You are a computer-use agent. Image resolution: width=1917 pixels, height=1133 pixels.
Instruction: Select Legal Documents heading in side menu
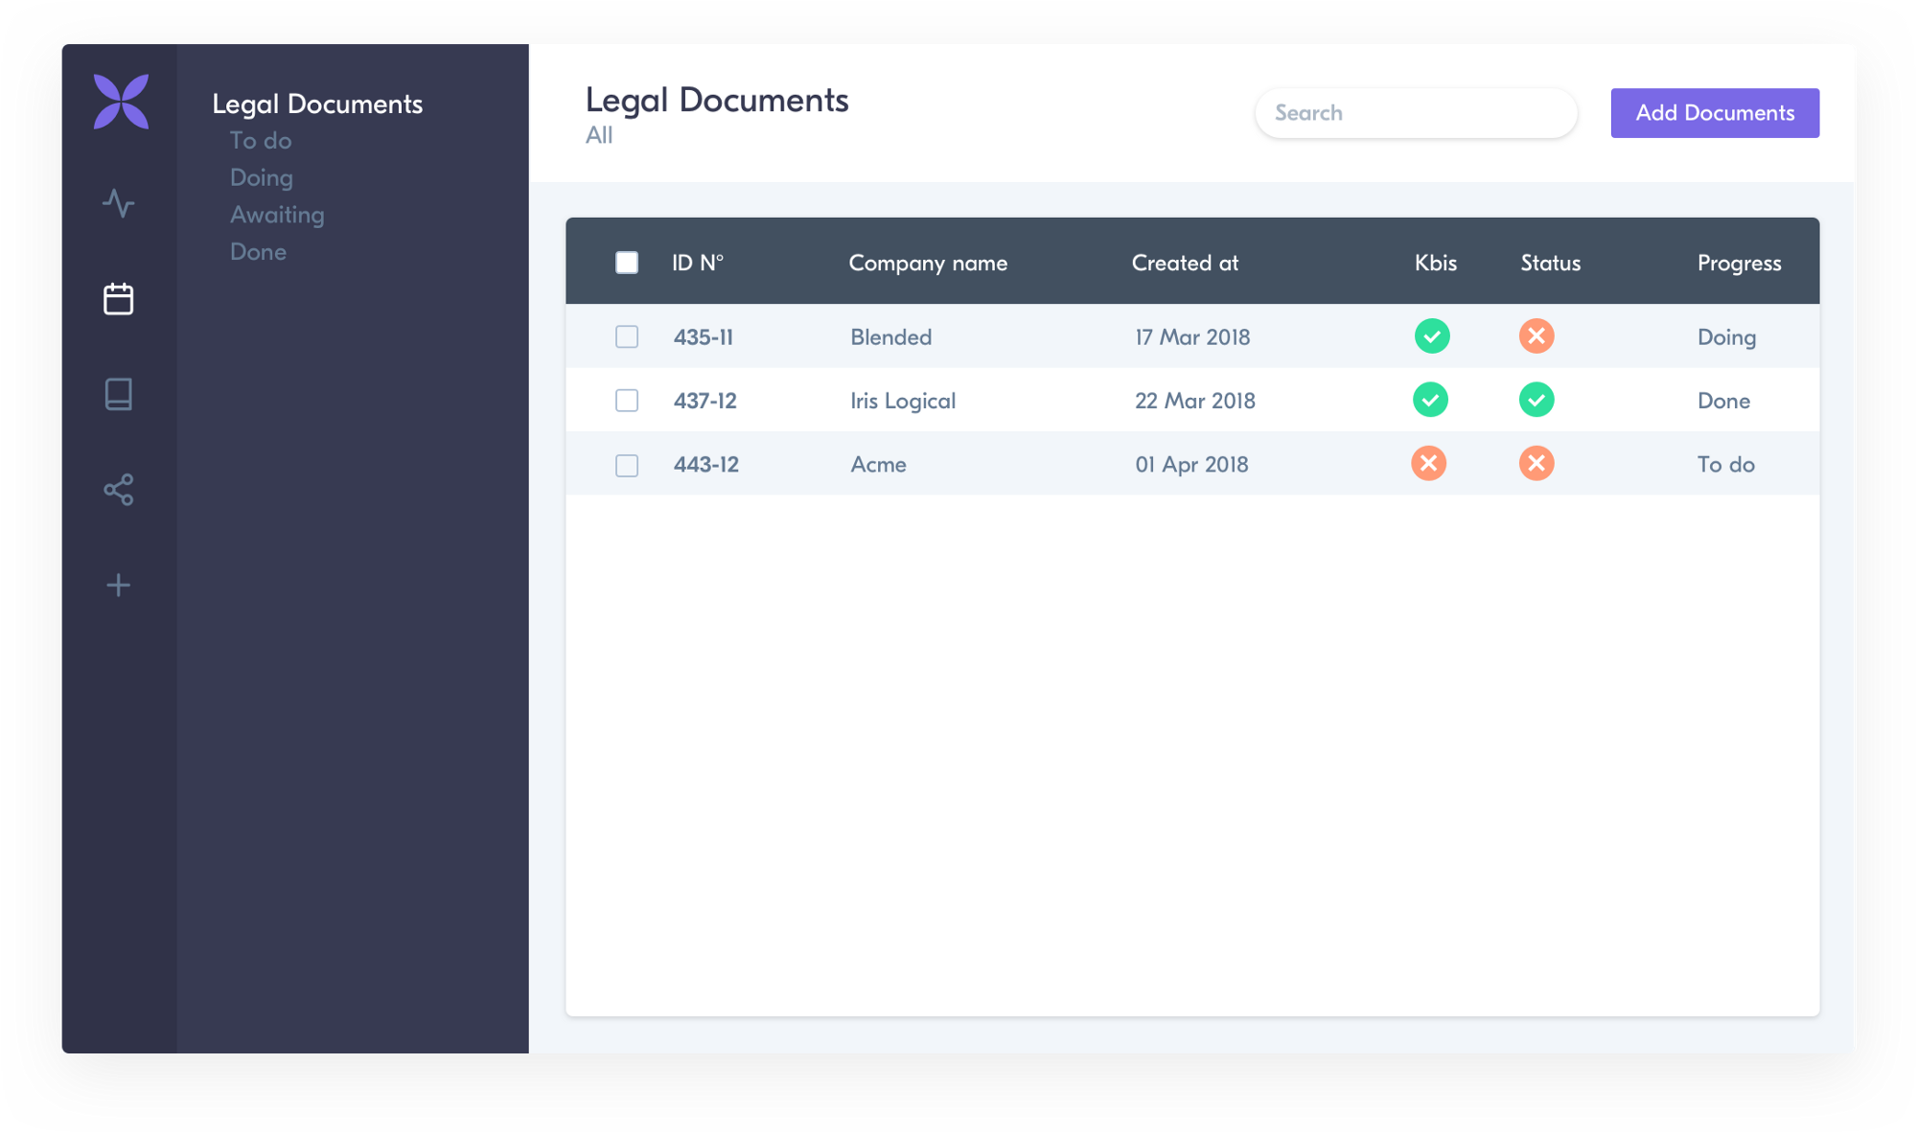317,104
